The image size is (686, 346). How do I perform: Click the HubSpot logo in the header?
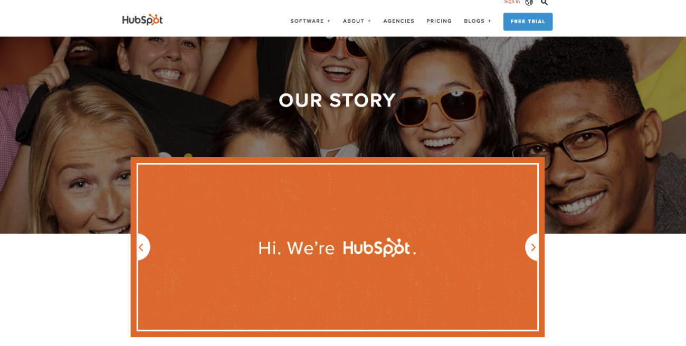(142, 20)
